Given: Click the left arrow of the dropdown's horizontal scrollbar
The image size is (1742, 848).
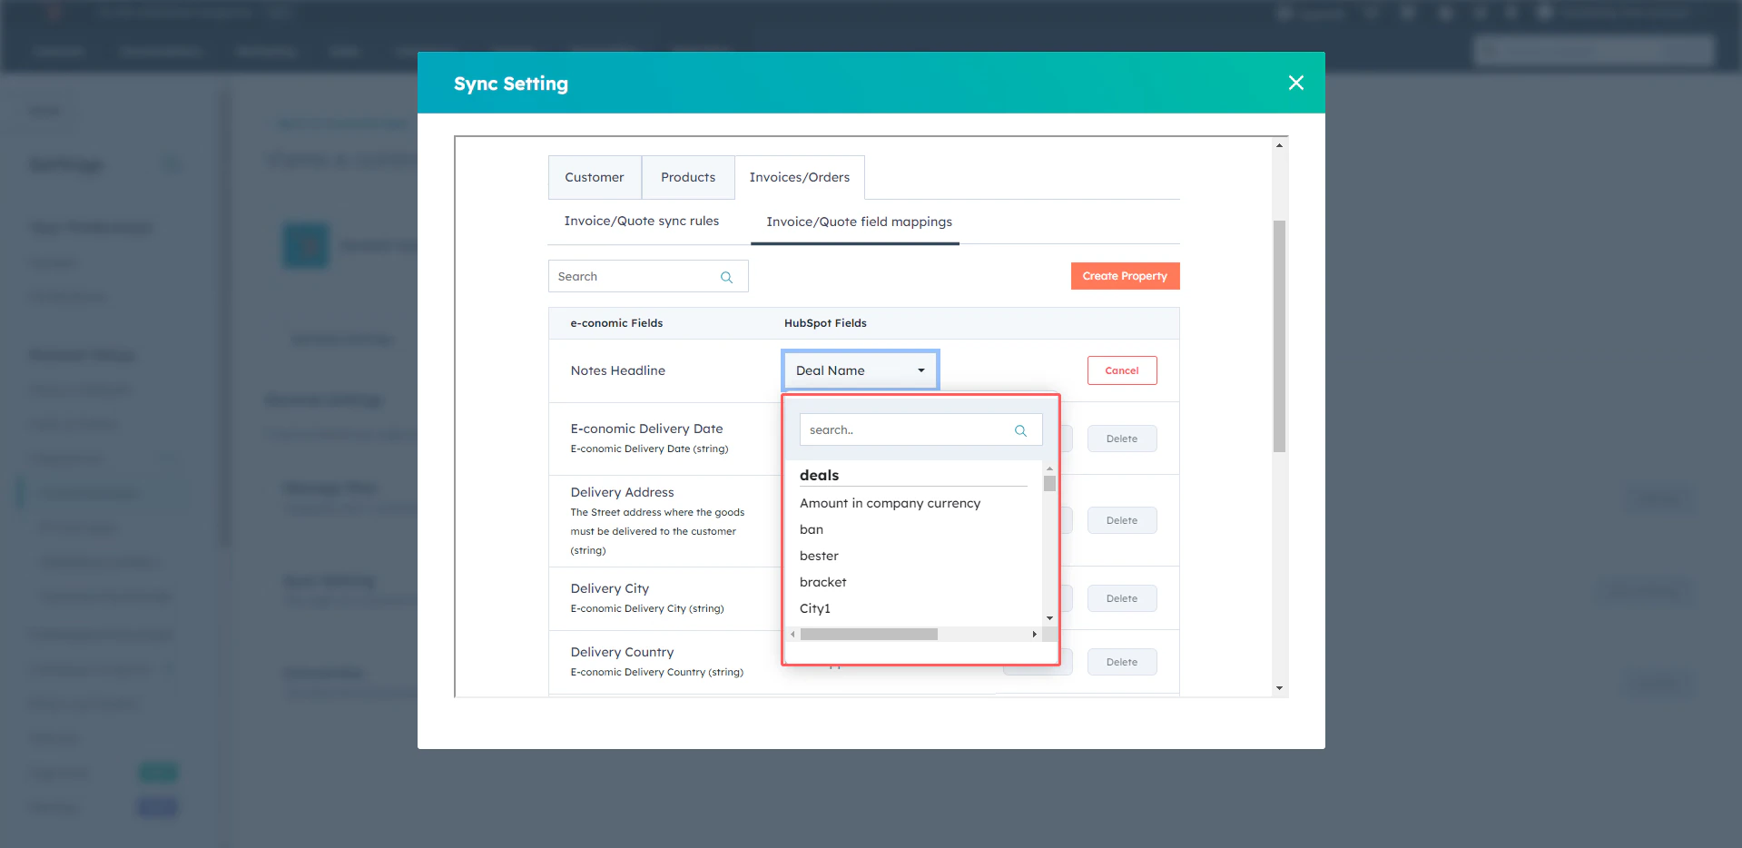Looking at the screenshot, I should pos(792,634).
